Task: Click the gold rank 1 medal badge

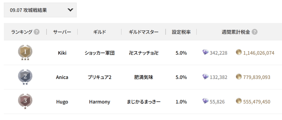Action: [x=25, y=52]
